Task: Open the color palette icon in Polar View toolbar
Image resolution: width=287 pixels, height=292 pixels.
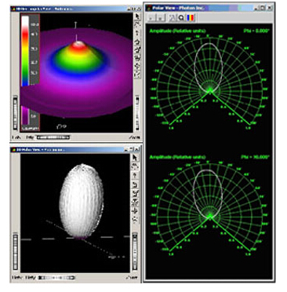Action: [191, 18]
